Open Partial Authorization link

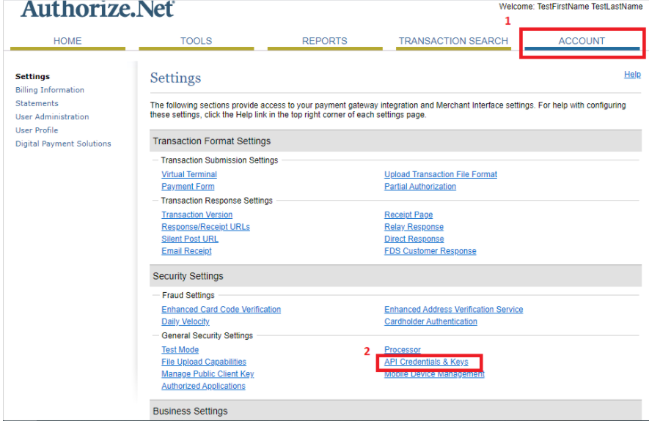(x=420, y=186)
